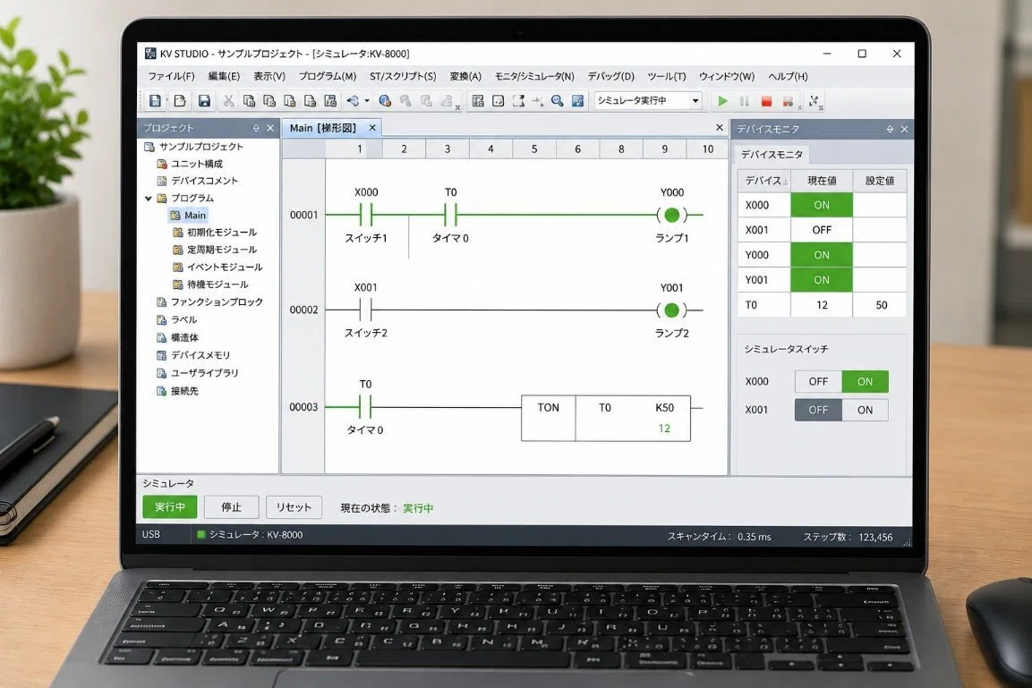Click the blue connection nodes toolbar icon
The image size is (1032, 688).
click(x=354, y=100)
